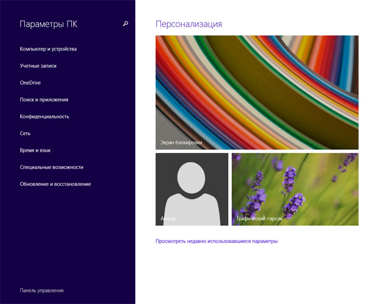
Task: Click the search magnifier icon
Action: (x=126, y=24)
